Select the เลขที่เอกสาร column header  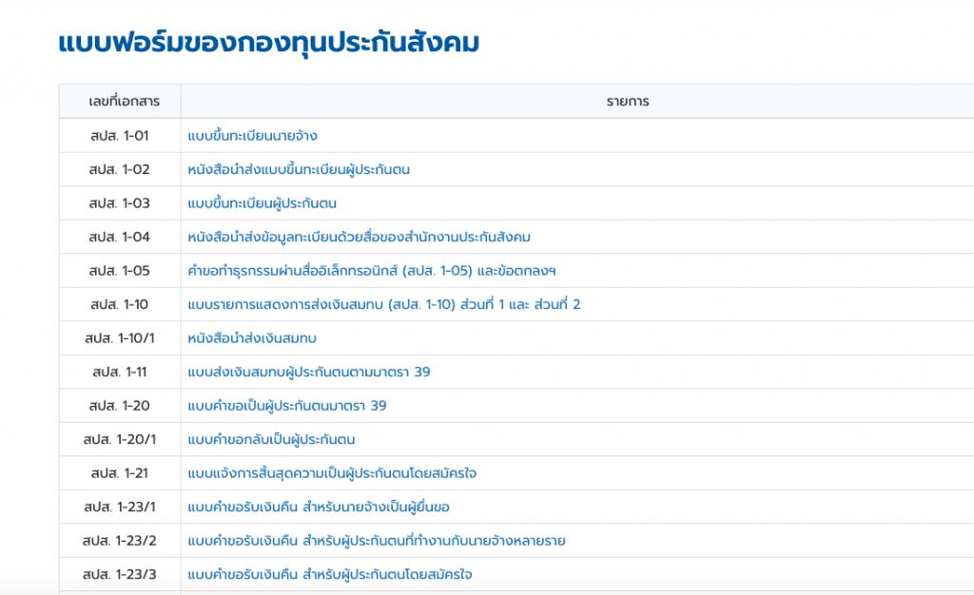pos(119,101)
